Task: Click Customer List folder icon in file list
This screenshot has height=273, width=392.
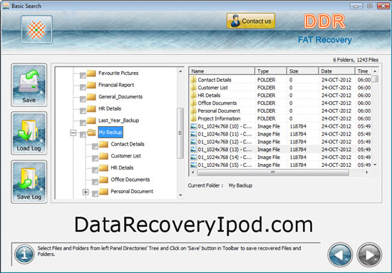Action: click(193, 88)
